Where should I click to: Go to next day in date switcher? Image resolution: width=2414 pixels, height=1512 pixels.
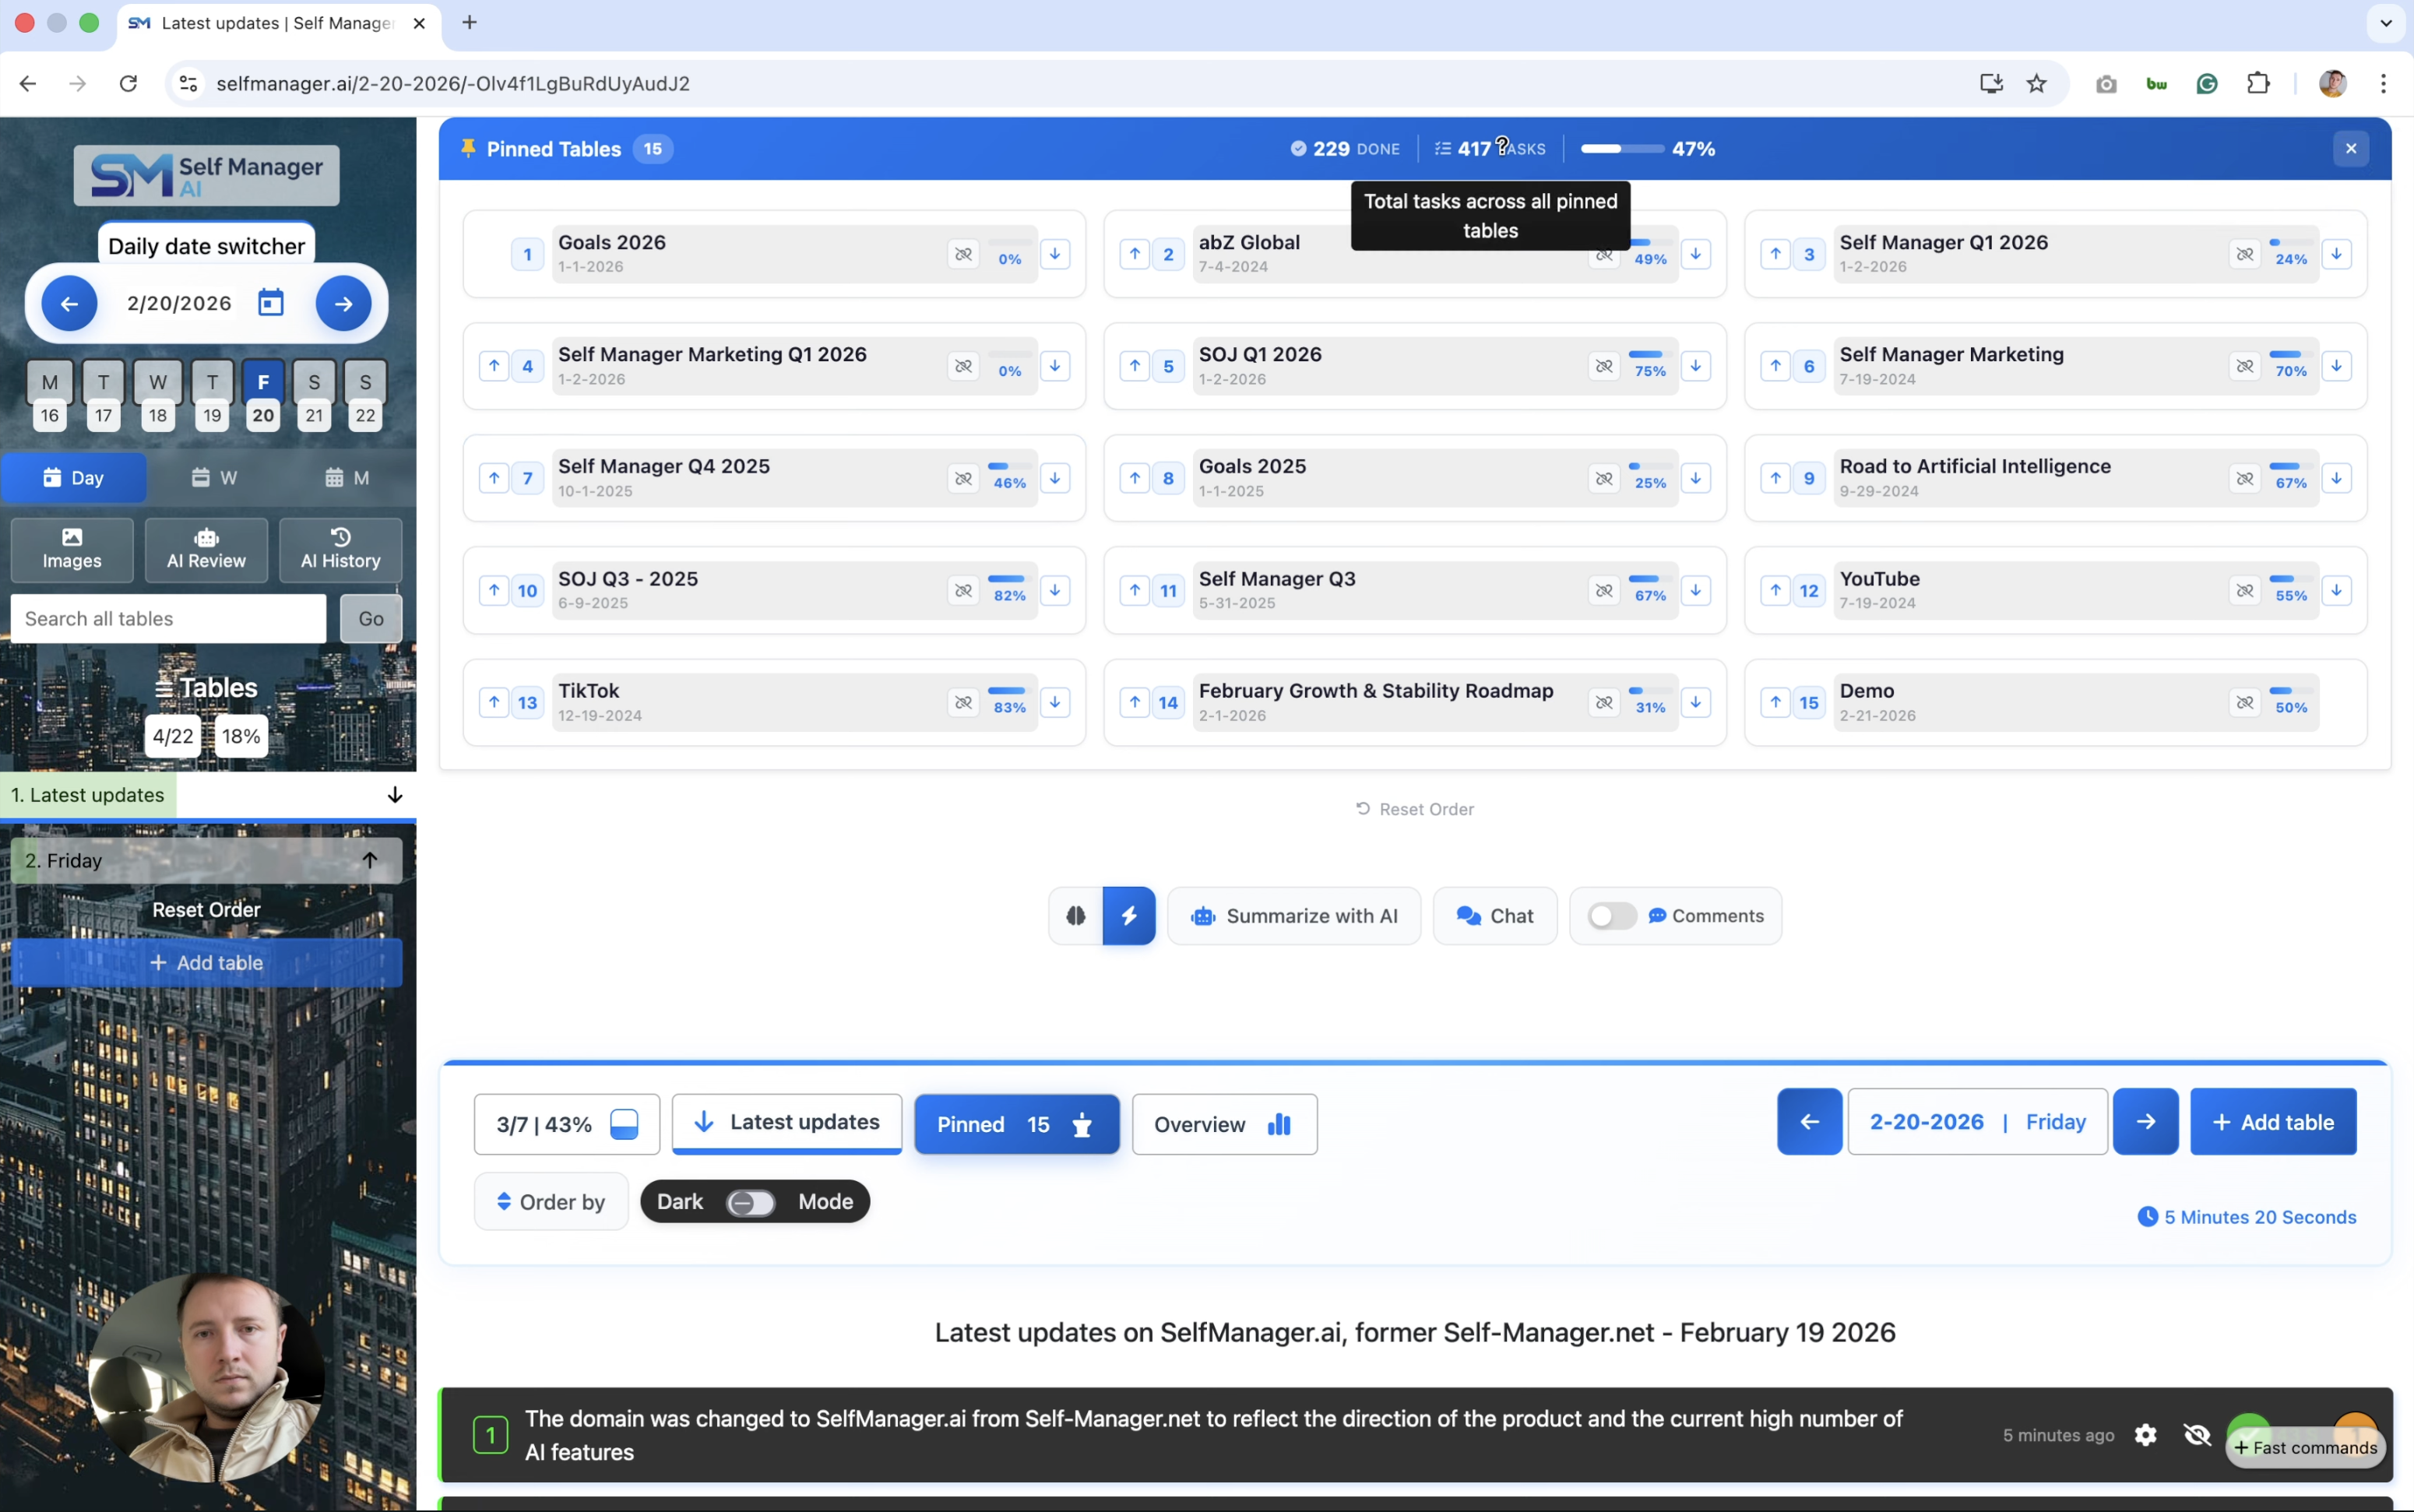tap(343, 303)
